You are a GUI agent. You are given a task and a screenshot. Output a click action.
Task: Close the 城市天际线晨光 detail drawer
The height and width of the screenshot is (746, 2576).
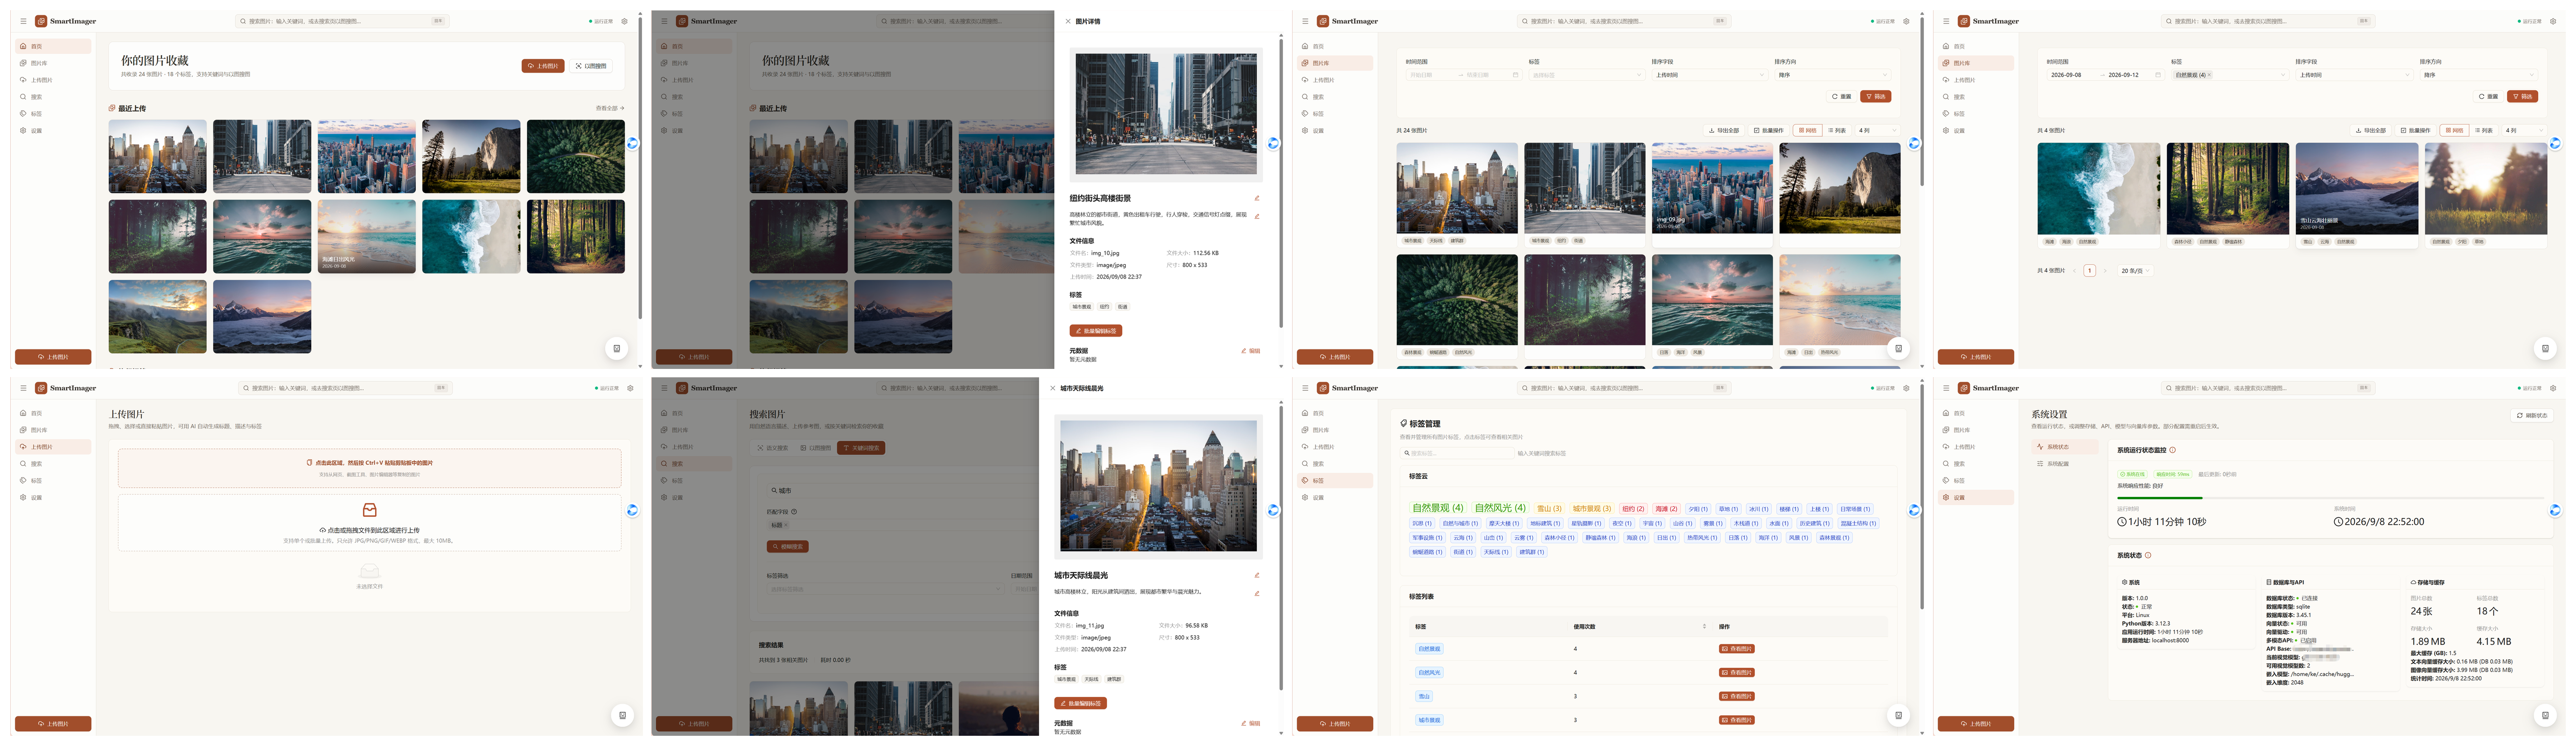click(x=1052, y=388)
